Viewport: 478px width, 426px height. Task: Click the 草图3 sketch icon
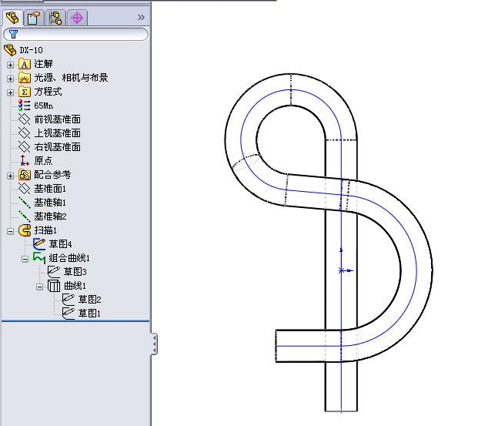54,272
